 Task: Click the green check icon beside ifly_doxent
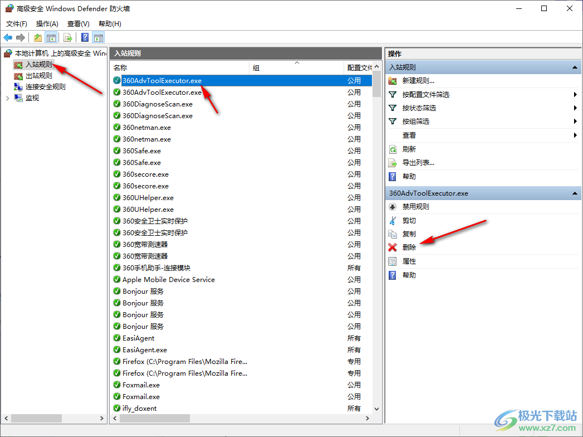click(x=117, y=409)
